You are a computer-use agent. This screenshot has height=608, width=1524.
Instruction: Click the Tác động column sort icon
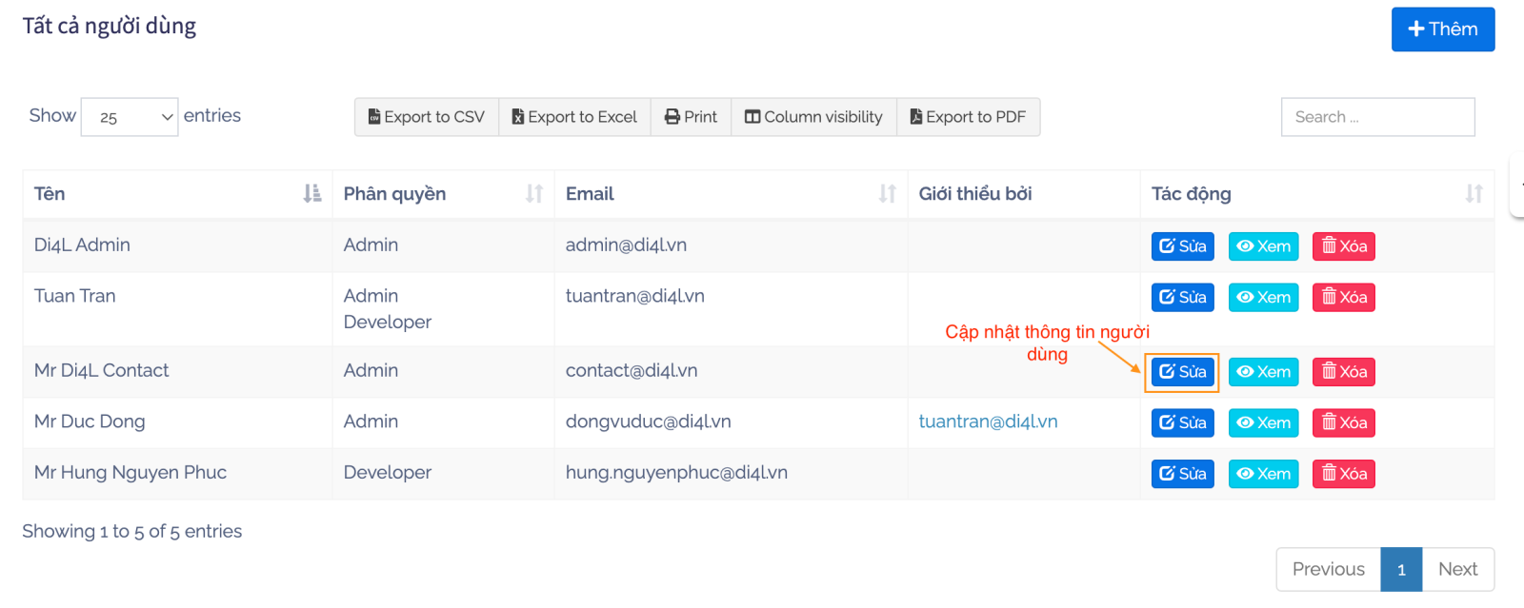click(1474, 194)
